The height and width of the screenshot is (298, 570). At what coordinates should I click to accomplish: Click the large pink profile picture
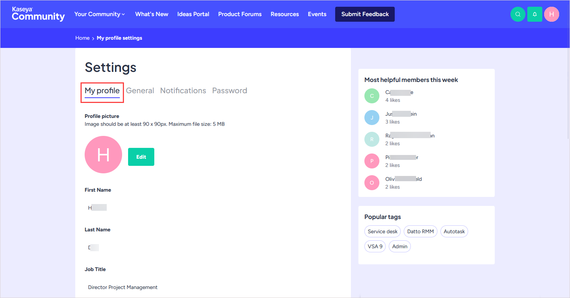coord(103,155)
